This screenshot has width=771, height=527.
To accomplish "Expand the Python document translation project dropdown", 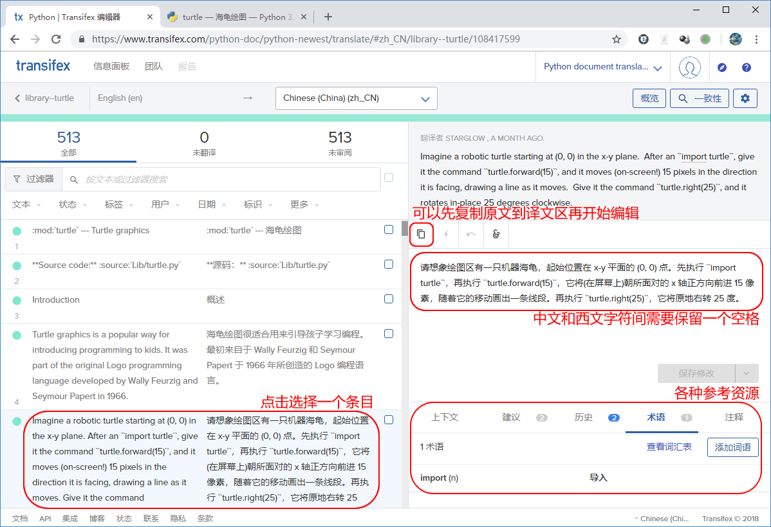I will [603, 67].
